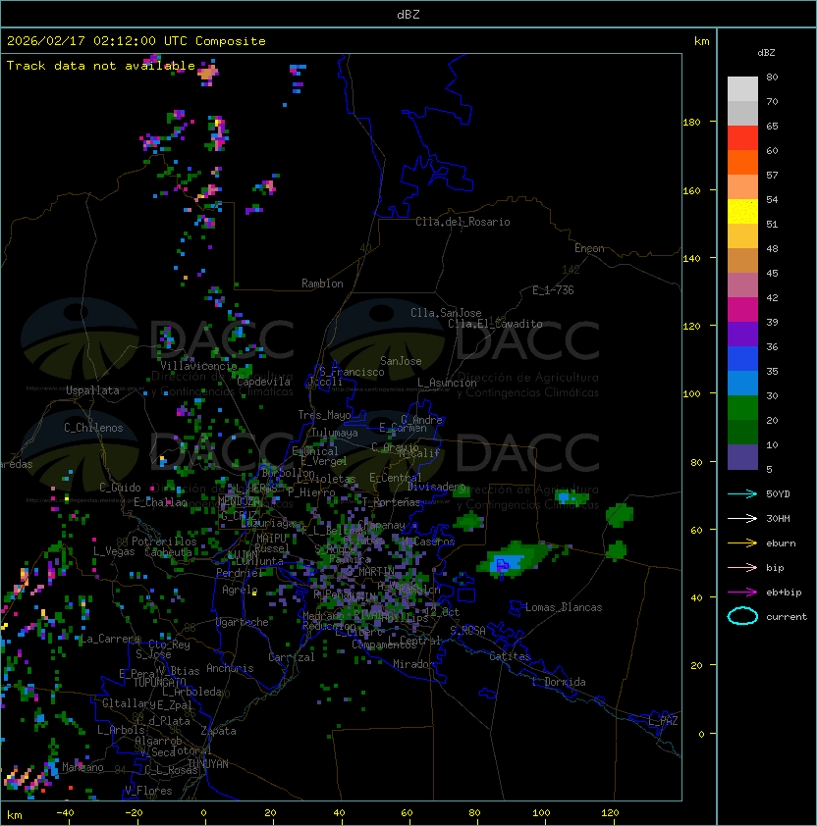Viewport: 817px width, 826px height.
Task: Click the '-40' tick on the bottom km axis
Action: pyautogui.click(x=65, y=813)
